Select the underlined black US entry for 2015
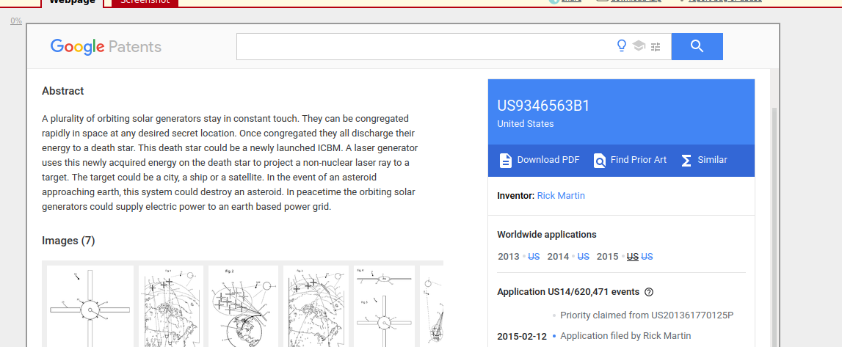Viewport: 842px width, 347px height. [633, 256]
